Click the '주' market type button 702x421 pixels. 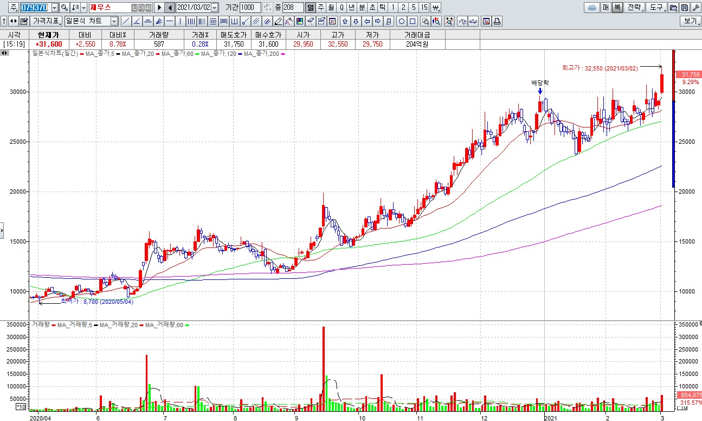tap(13, 8)
